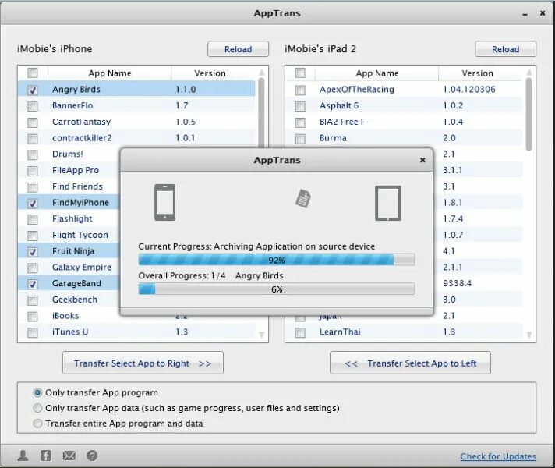Toggle select-all checkbox in iPad list header
The width and height of the screenshot is (555, 468).
pos(300,73)
